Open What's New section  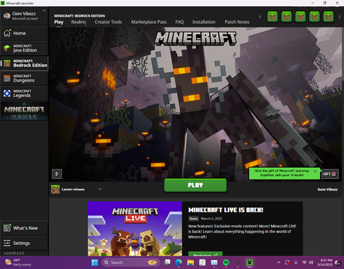(24, 228)
